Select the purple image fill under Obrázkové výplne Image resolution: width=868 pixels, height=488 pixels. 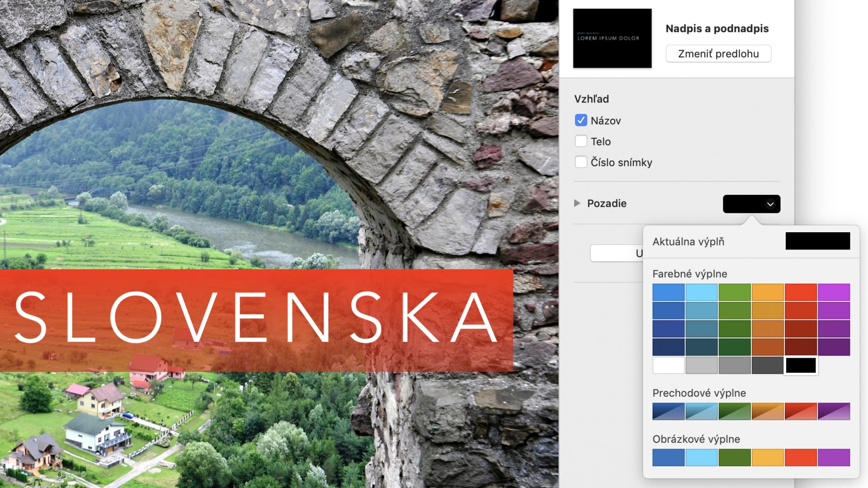[834, 457]
